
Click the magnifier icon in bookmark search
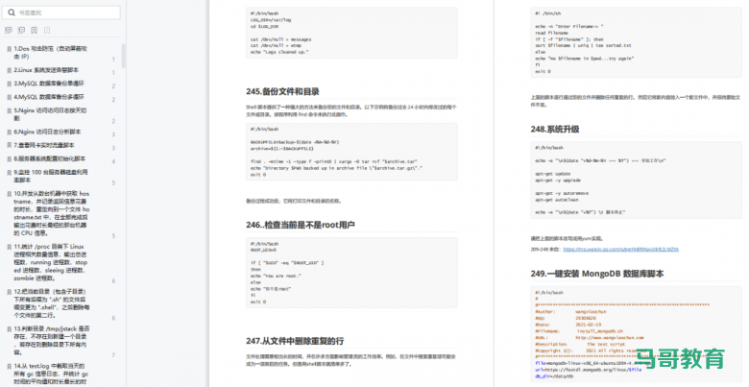click(11, 12)
